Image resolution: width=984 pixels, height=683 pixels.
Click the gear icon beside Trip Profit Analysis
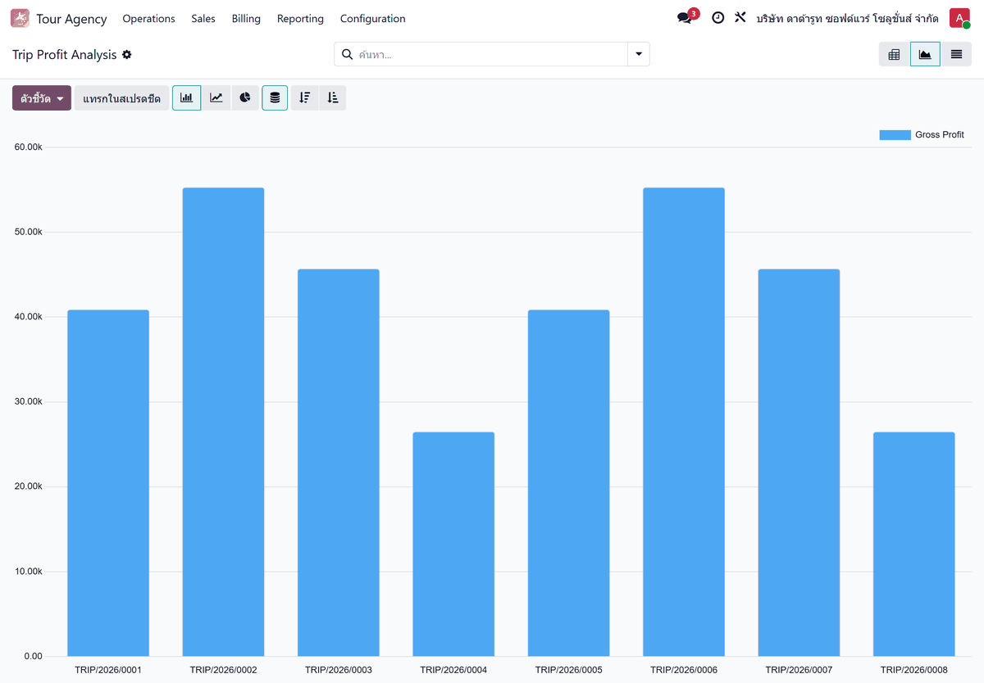126,55
